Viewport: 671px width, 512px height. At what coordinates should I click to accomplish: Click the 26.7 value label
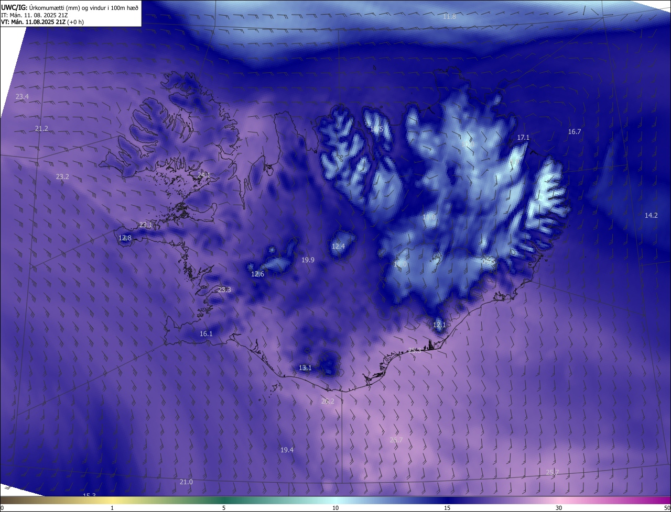(x=396, y=440)
